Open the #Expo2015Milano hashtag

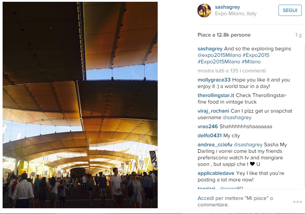coord(219,62)
